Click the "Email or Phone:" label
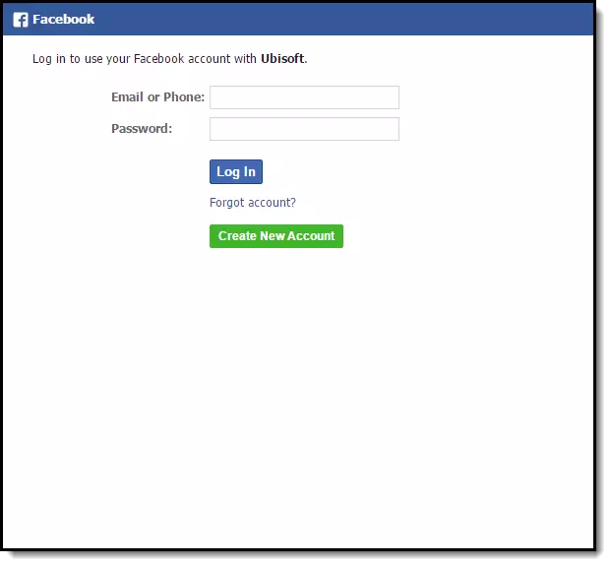611x566 pixels. pos(157,97)
